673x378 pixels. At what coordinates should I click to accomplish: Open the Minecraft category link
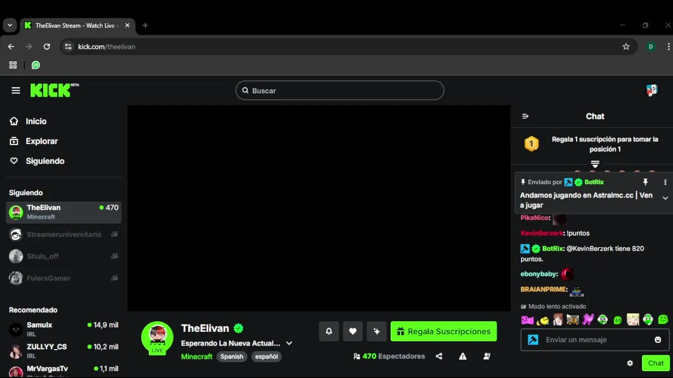[x=197, y=356]
